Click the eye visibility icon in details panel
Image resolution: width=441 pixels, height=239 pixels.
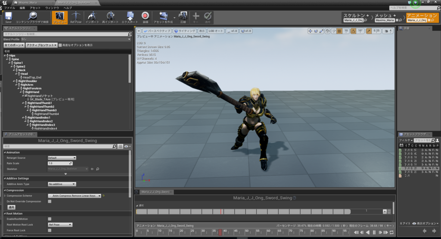point(127,146)
